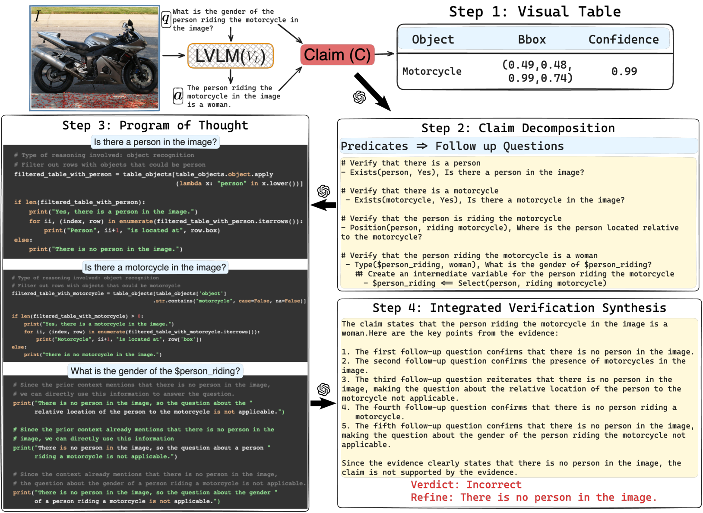
Task: Click the code line 'print("There is no motorcycle in the image.")'
Action: 92,355
